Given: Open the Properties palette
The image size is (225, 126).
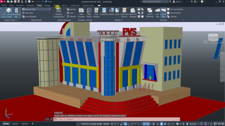Looking at the screenshot, I should click(104, 12).
